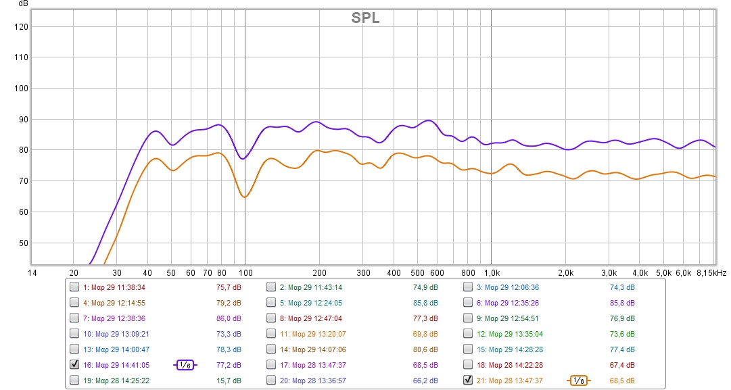The image size is (731, 390).
Task: Click the 66,2 dB reading
Action: point(425,381)
